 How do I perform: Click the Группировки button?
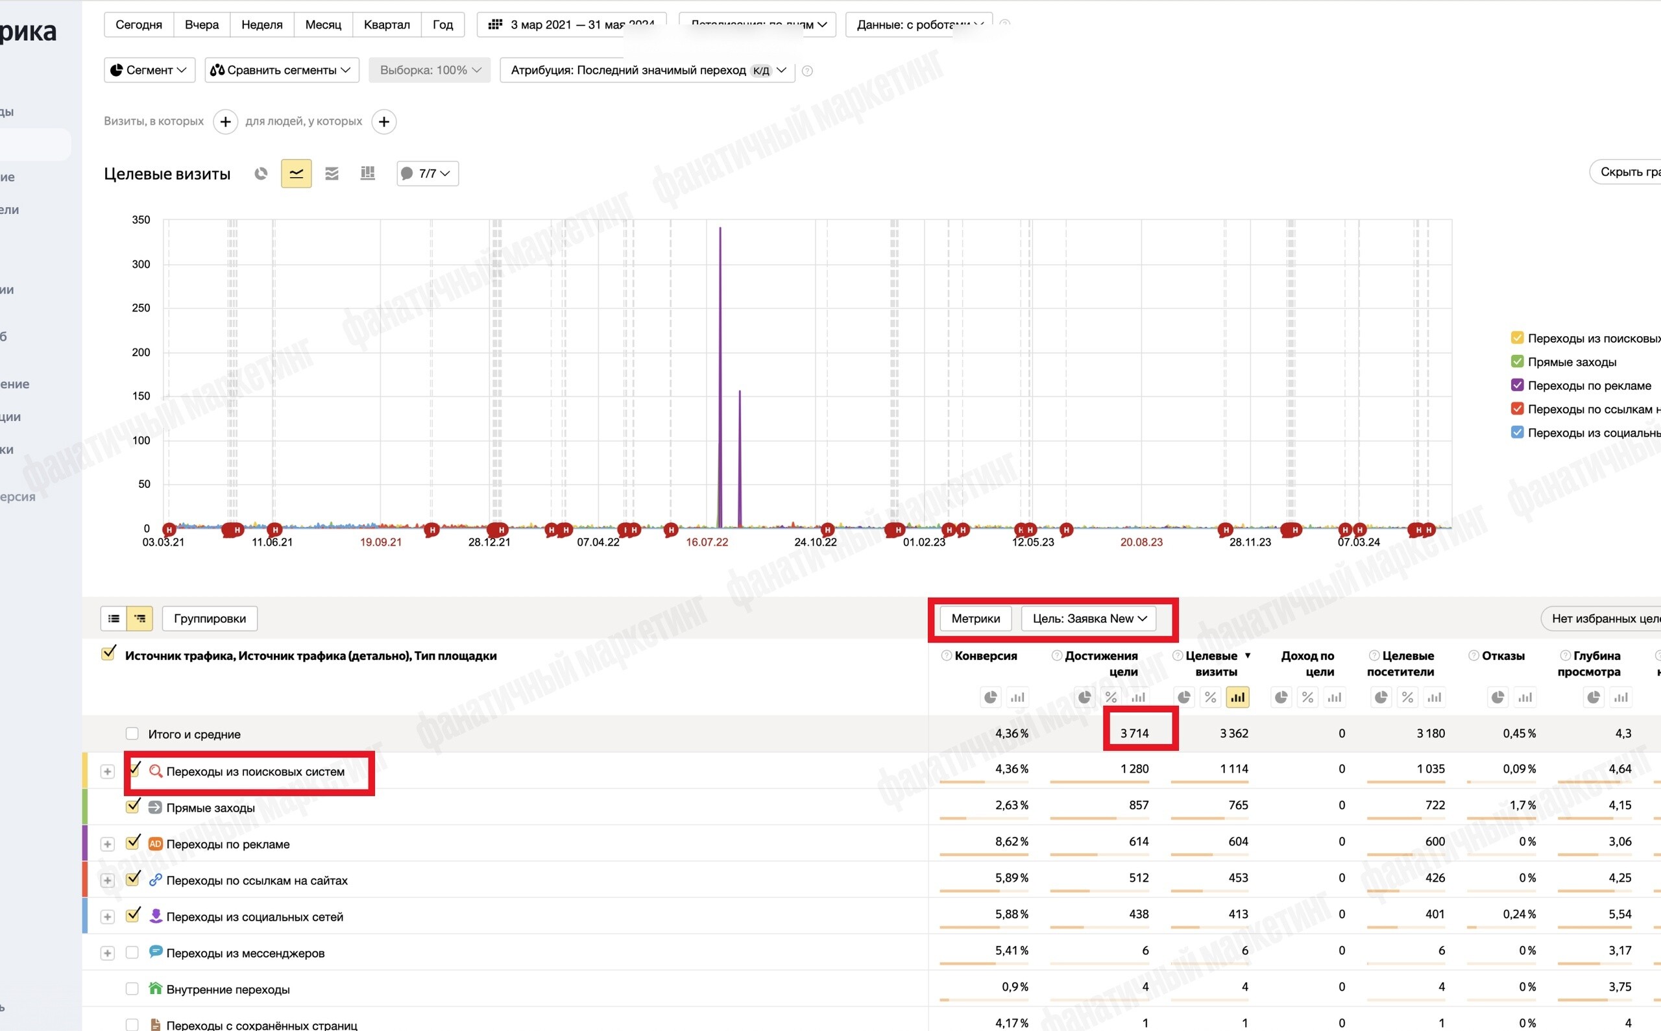pos(210,618)
